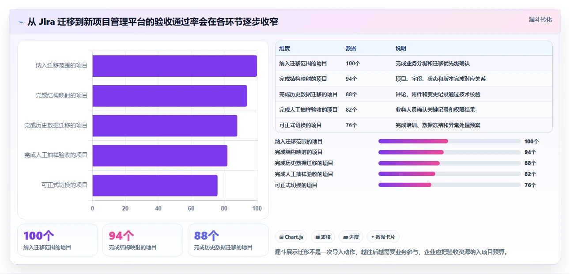Click description 评论、附件和变更记录通过技术校验
Screen dimensions: 570x274
point(438,94)
